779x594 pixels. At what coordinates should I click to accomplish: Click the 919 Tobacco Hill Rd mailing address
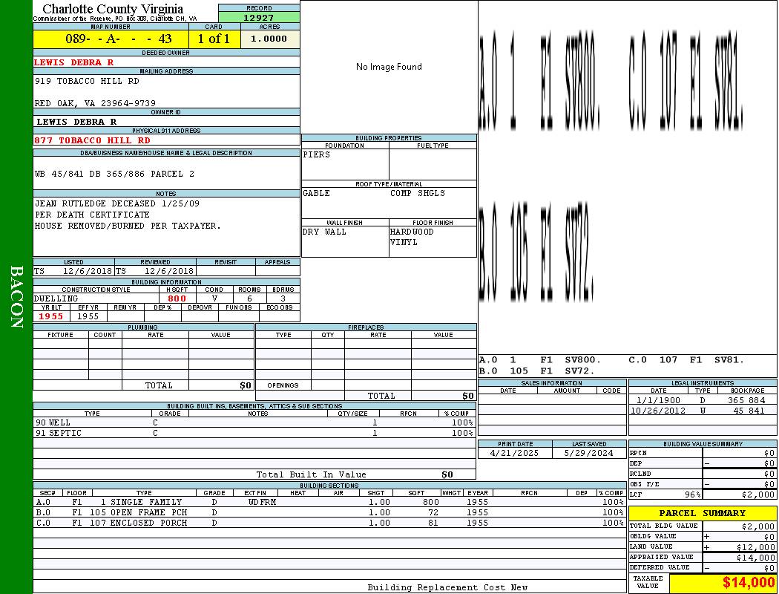pos(87,81)
